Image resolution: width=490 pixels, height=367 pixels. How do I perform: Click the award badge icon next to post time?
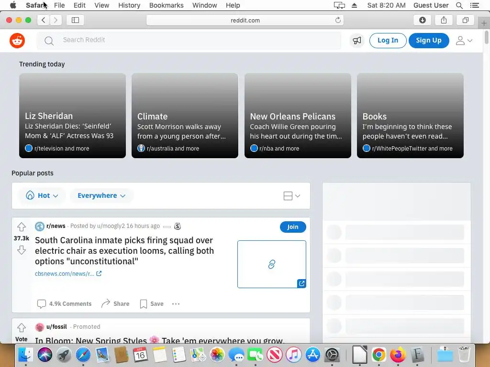(178, 226)
